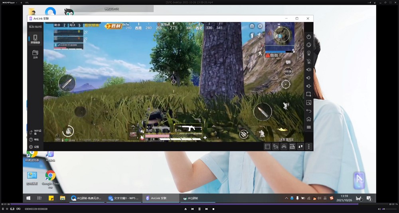Open the taskbar notification center icon

[369, 198]
